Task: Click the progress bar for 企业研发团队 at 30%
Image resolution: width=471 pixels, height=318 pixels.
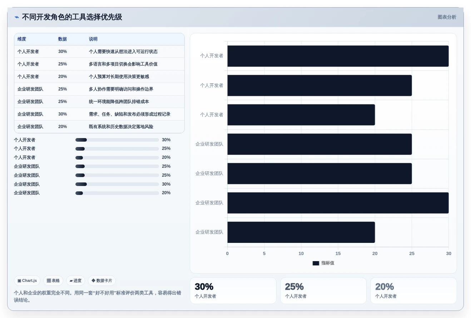Action: point(117,184)
